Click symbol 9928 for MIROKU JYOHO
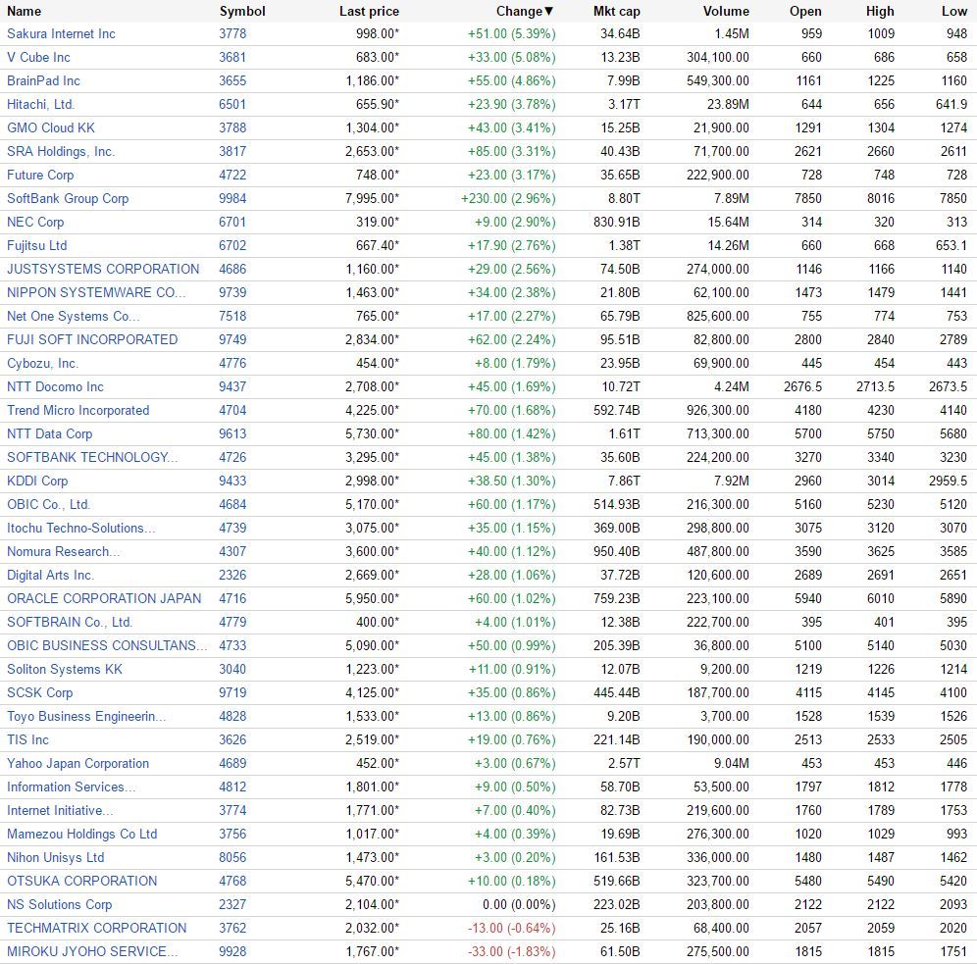This screenshot has width=977, height=964. tap(232, 951)
